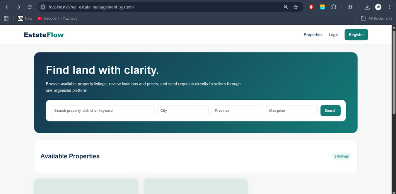The image size is (396, 194).
Task: Click the first property card image
Action: tap(86, 186)
